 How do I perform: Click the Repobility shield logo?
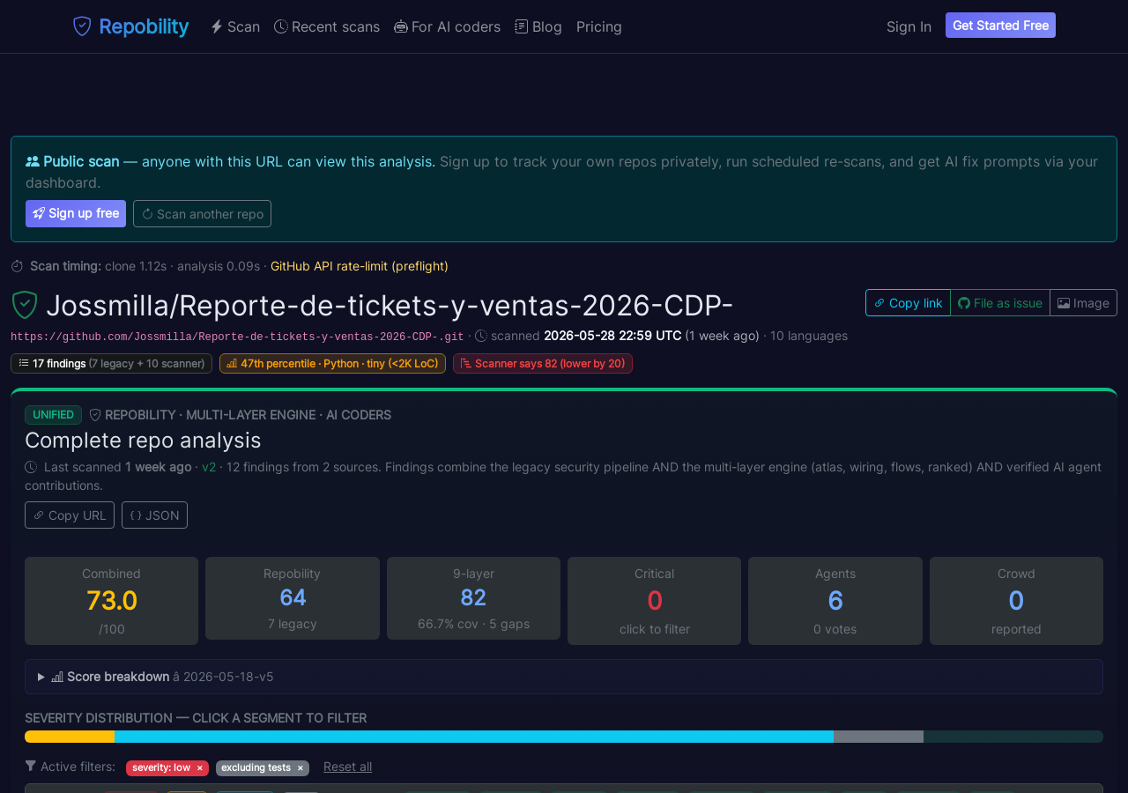pyautogui.click(x=82, y=26)
